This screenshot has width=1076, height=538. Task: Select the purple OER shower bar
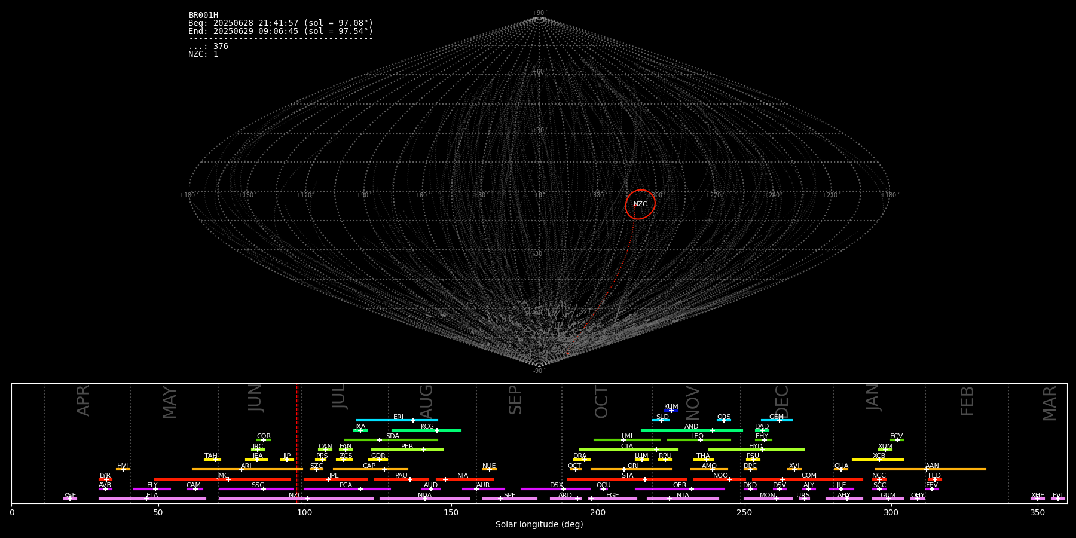pos(680,489)
